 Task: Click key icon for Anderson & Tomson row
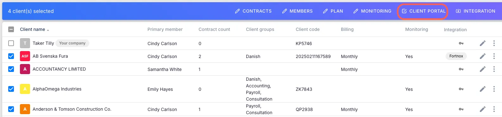coord(461,109)
